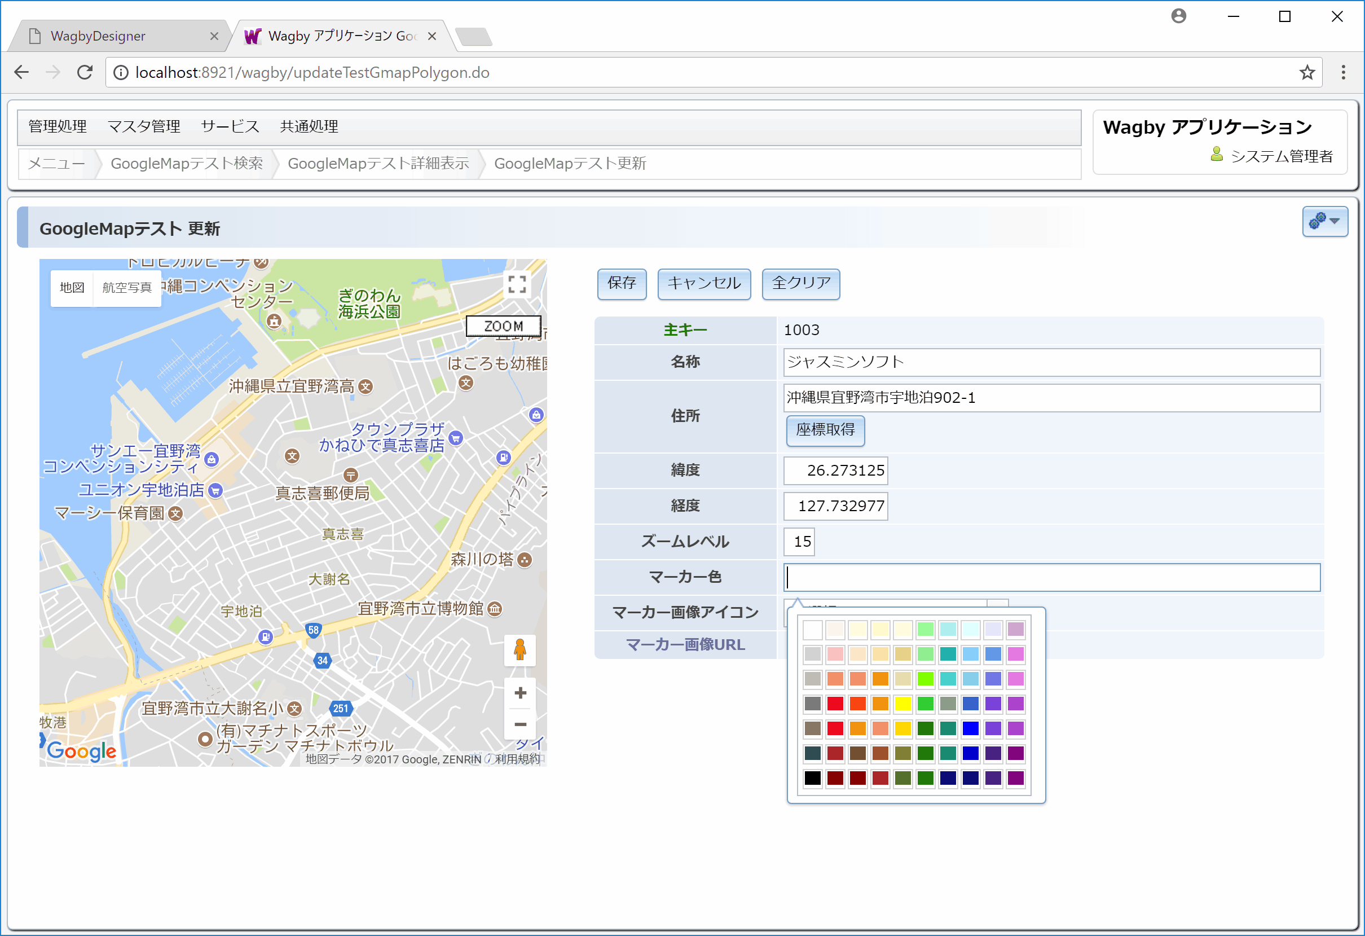Focus the 名称 input field
The height and width of the screenshot is (936, 1365).
(x=1051, y=362)
